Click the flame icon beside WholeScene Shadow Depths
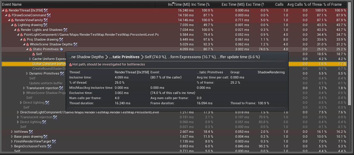The height and width of the screenshot is (155, 354). click(28, 45)
